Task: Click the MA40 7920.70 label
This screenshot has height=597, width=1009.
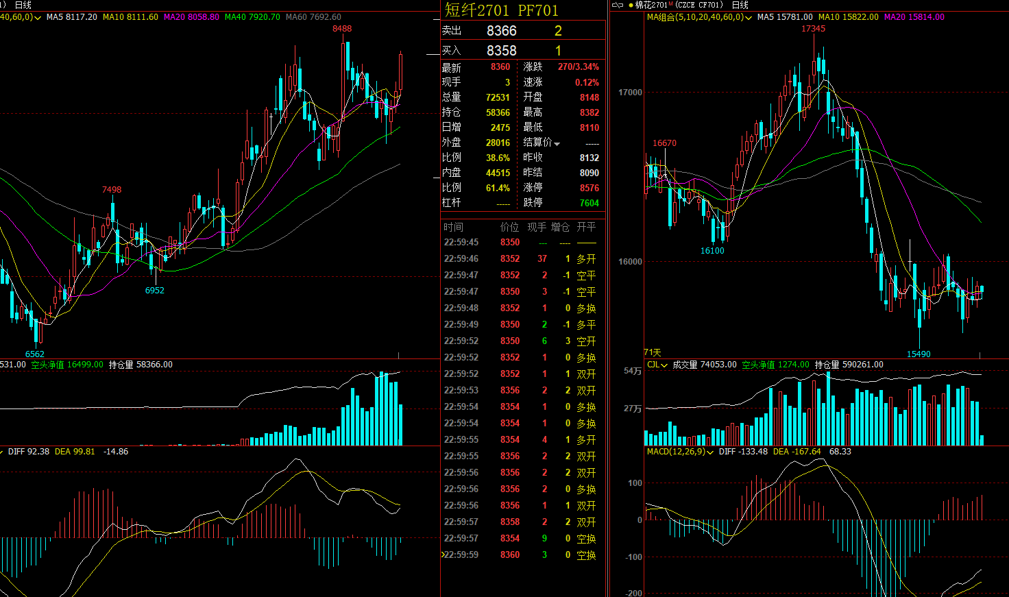Action: [x=252, y=17]
